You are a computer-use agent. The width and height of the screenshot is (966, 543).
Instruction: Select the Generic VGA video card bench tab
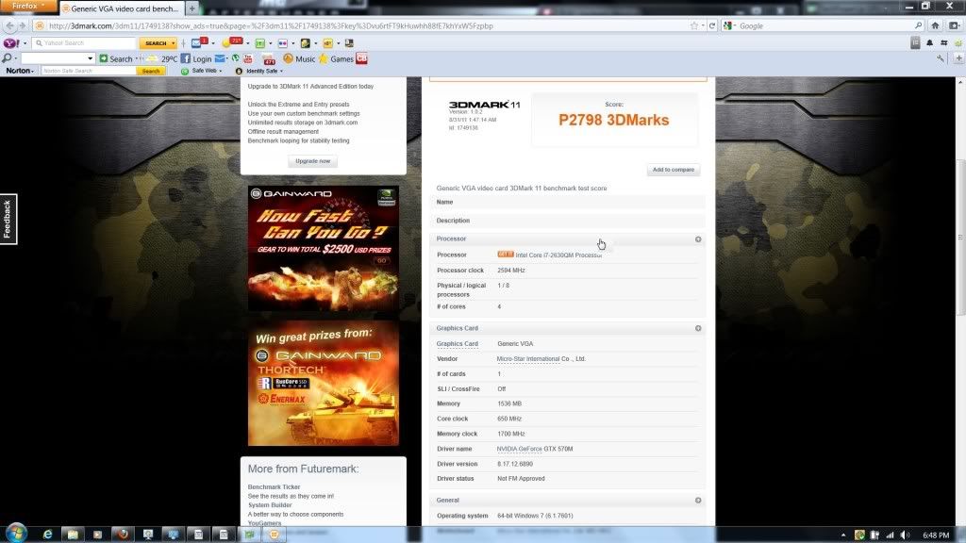click(x=122, y=8)
